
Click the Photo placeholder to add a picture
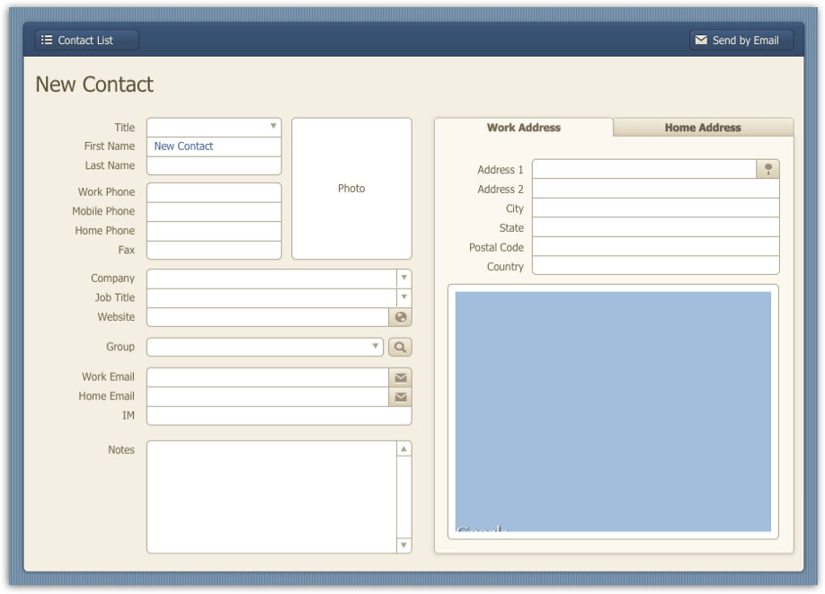point(350,188)
